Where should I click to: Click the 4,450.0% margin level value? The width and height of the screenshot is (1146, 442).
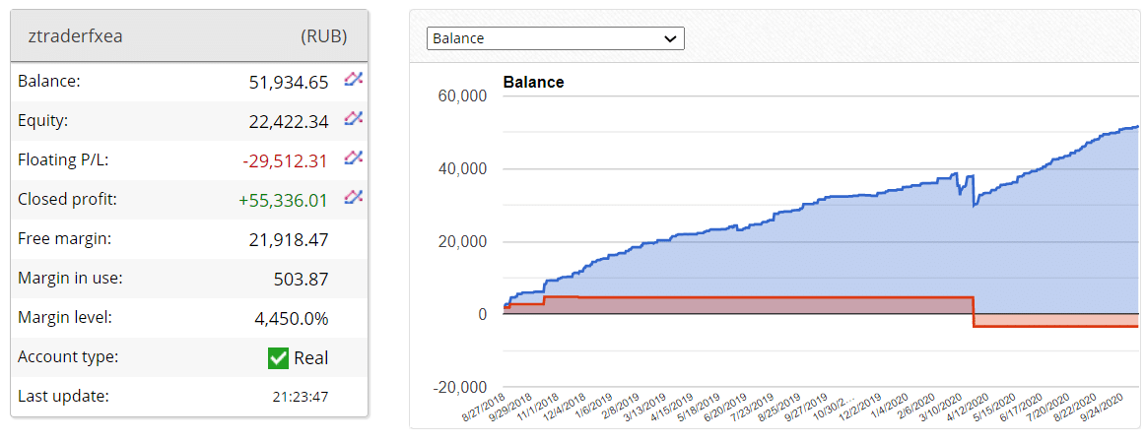tap(292, 319)
